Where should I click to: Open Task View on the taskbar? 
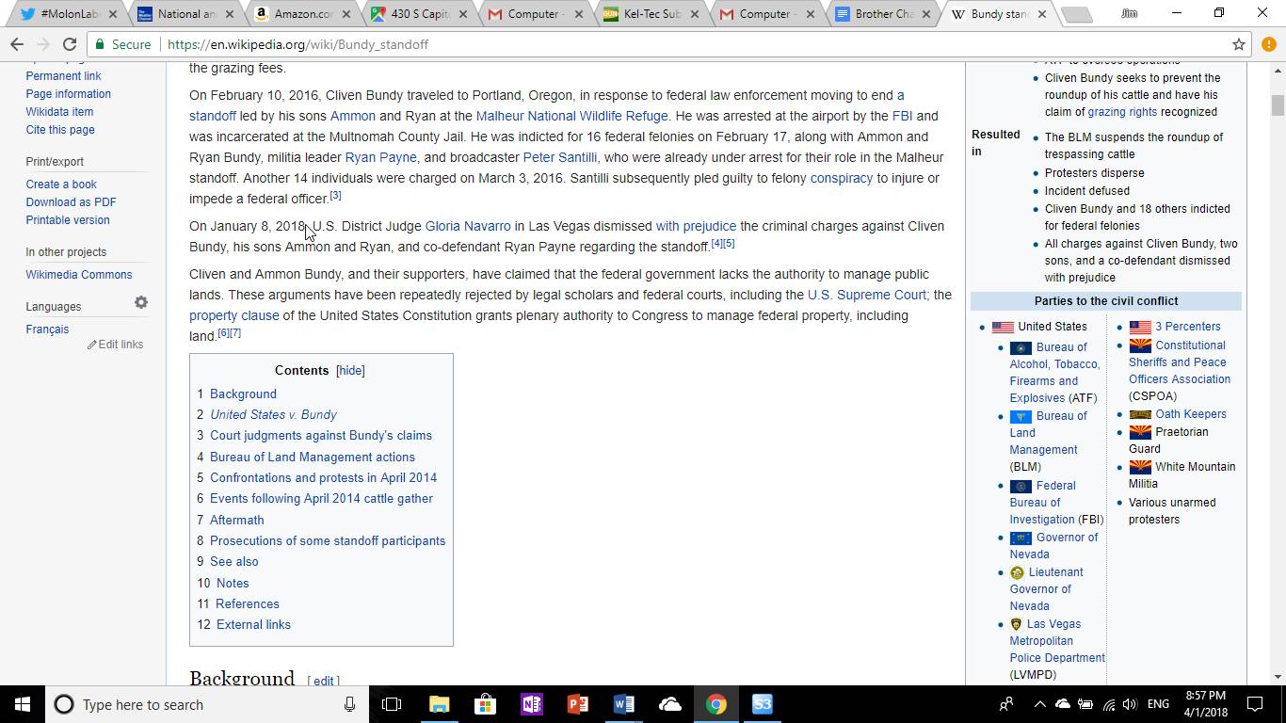[x=392, y=704]
